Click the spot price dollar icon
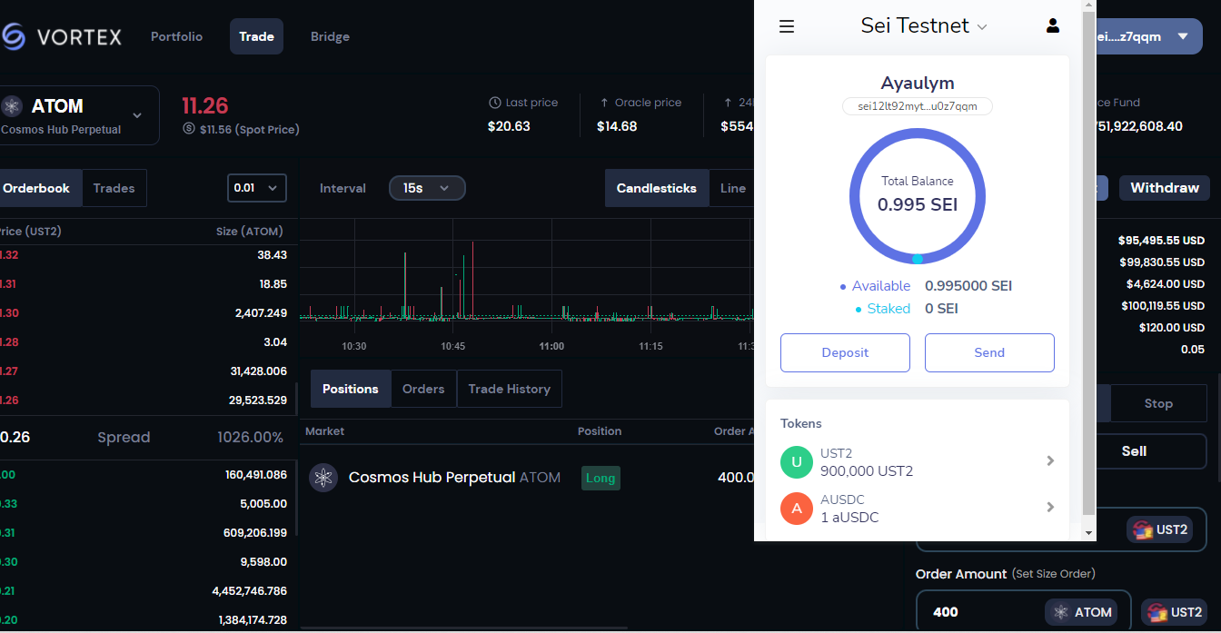 click(189, 129)
